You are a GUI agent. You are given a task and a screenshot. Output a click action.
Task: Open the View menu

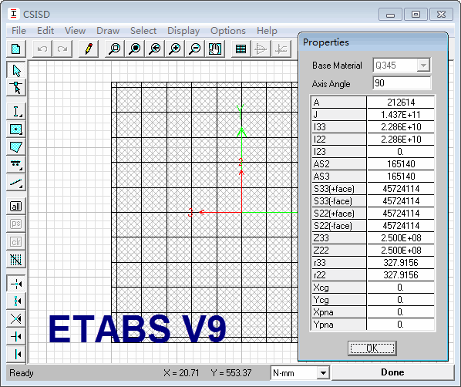[76, 31]
